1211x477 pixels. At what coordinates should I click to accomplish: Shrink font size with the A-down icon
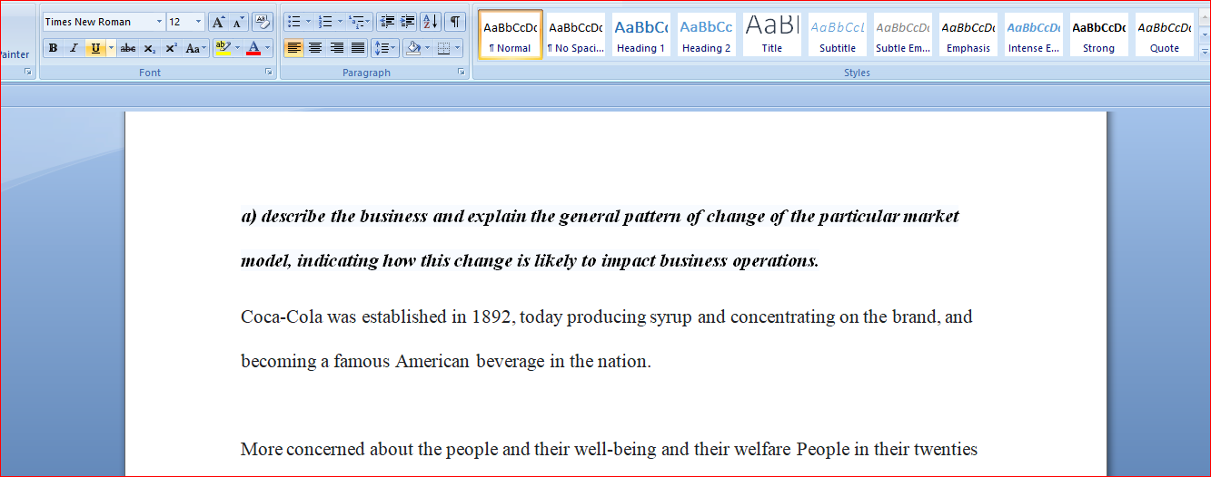point(239,22)
